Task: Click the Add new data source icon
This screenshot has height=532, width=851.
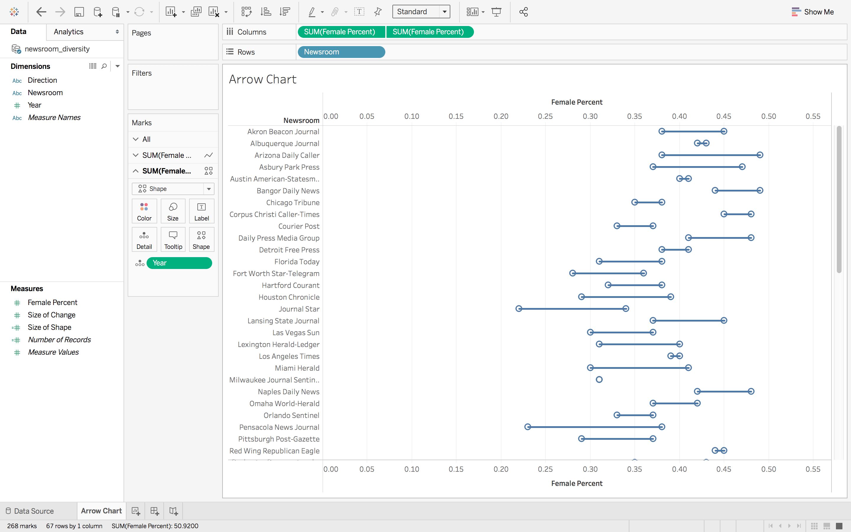Action: (x=98, y=12)
